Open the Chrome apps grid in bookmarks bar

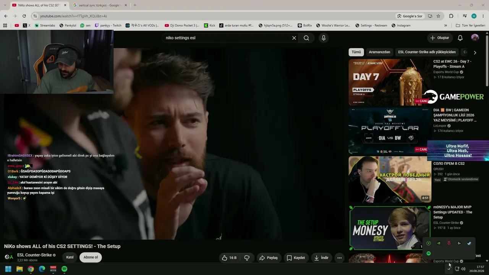point(5,26)
